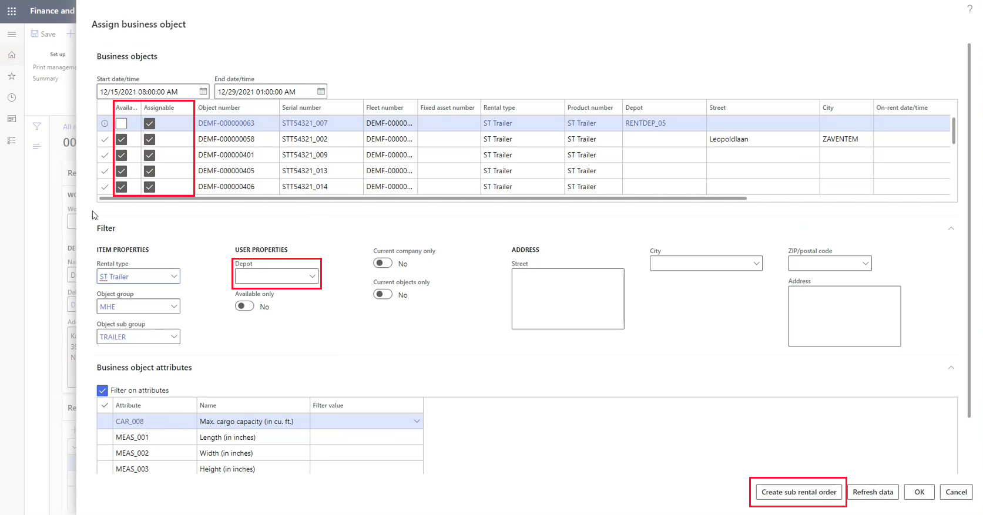The height and width of the screenshot is (515, 983).
Task: Expand the hamburger navigation menu
Action: tap(12, 34)
